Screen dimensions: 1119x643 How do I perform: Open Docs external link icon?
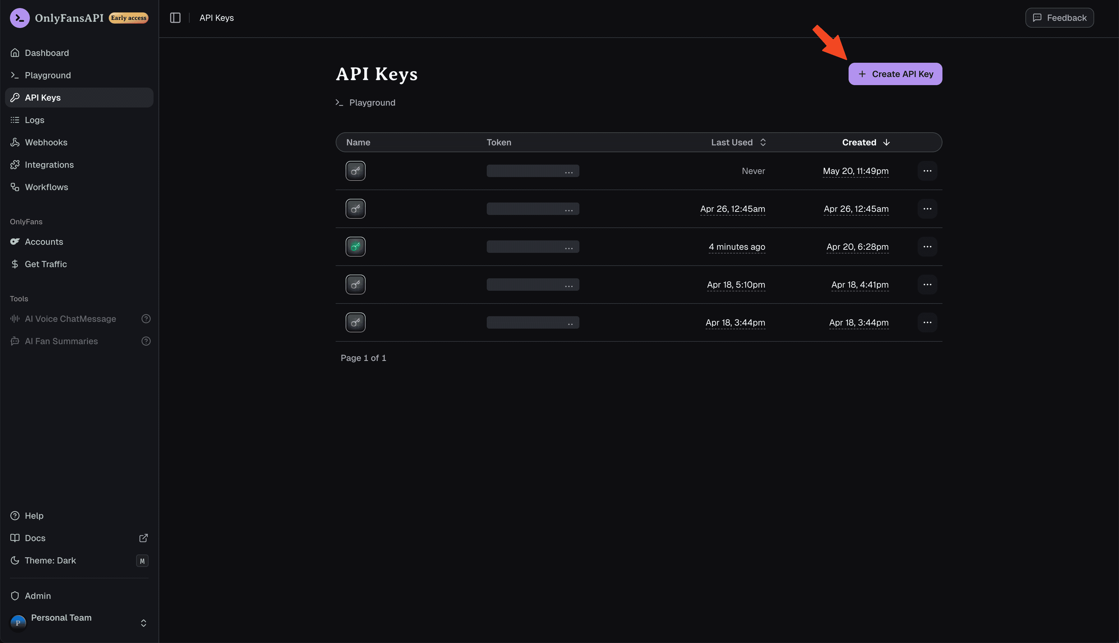click(143, 538)
